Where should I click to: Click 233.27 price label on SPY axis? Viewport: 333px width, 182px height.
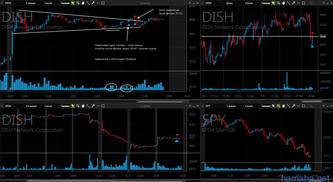coord(327,156)
